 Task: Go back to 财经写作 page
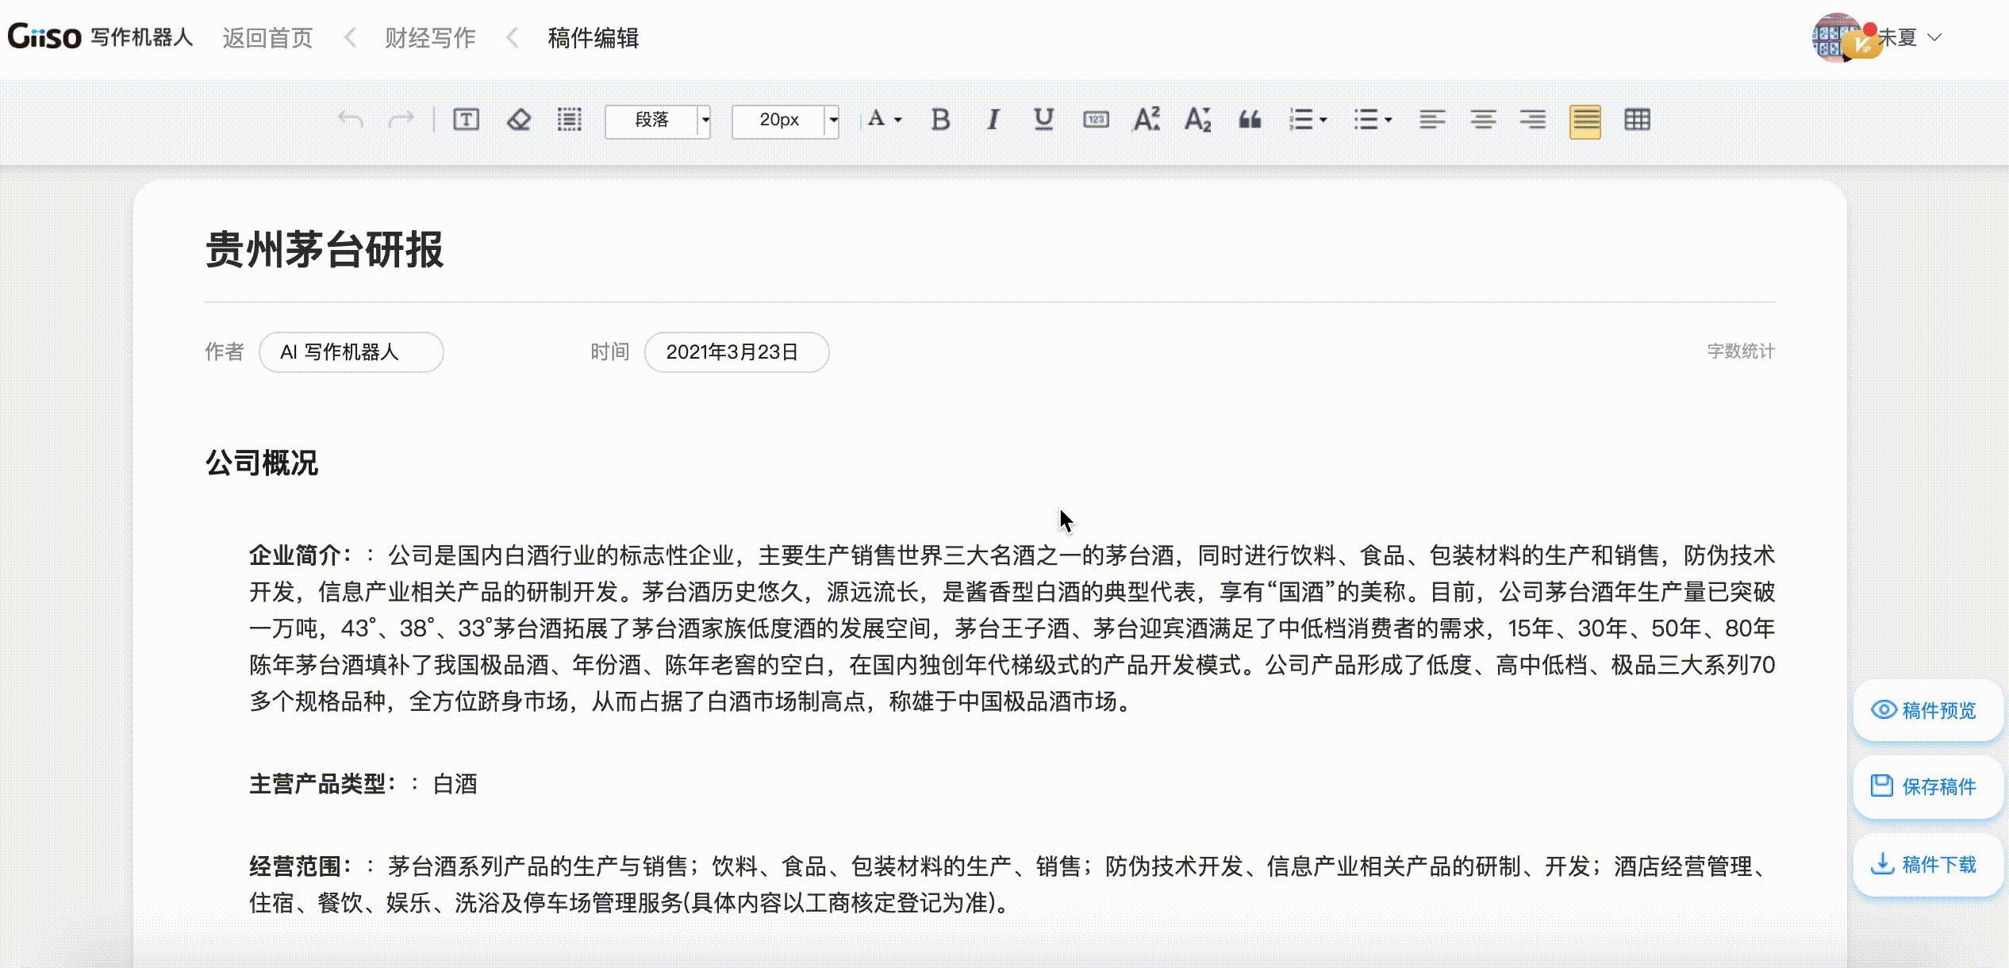click(x=429, y=37)
